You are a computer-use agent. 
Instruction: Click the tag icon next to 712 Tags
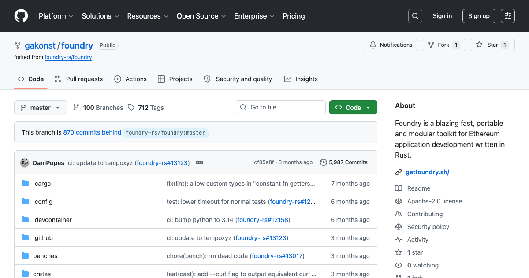[x=131, y=108]
